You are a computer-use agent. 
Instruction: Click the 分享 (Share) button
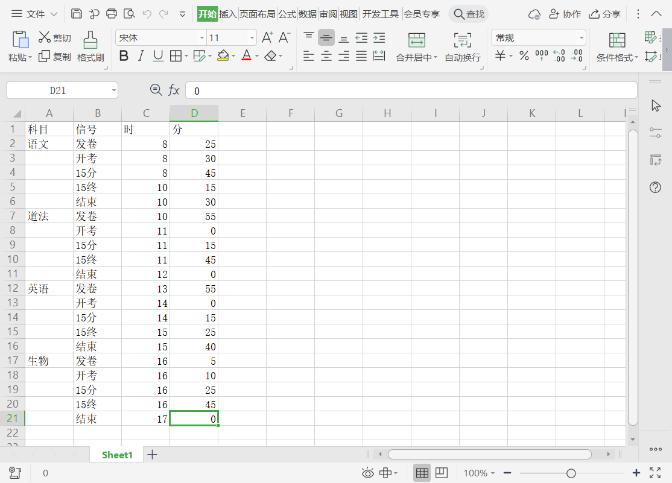[605, 14]
